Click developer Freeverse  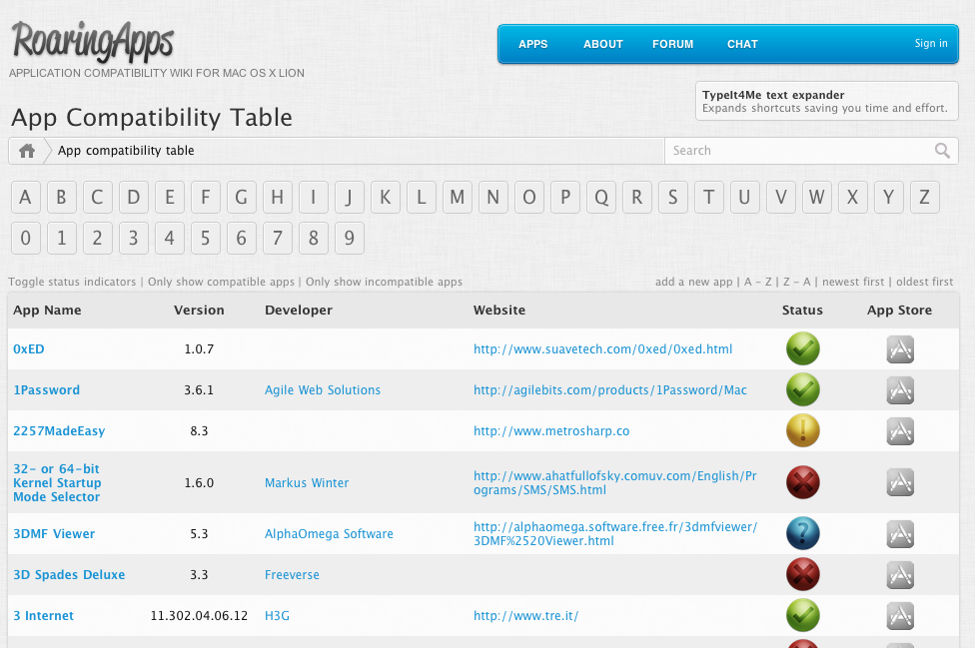pyautogui.click(x=293, y=575)
